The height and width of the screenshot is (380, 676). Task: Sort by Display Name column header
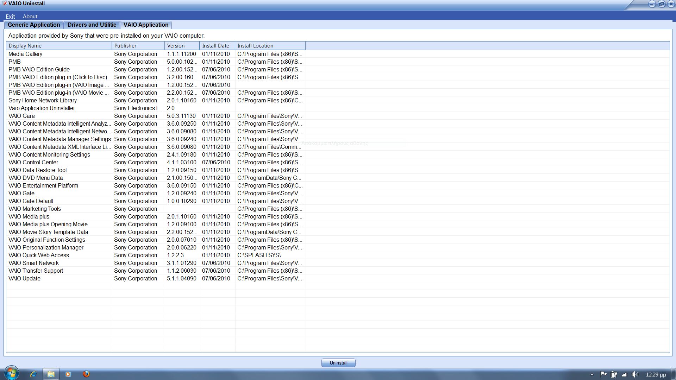(59, 46)
